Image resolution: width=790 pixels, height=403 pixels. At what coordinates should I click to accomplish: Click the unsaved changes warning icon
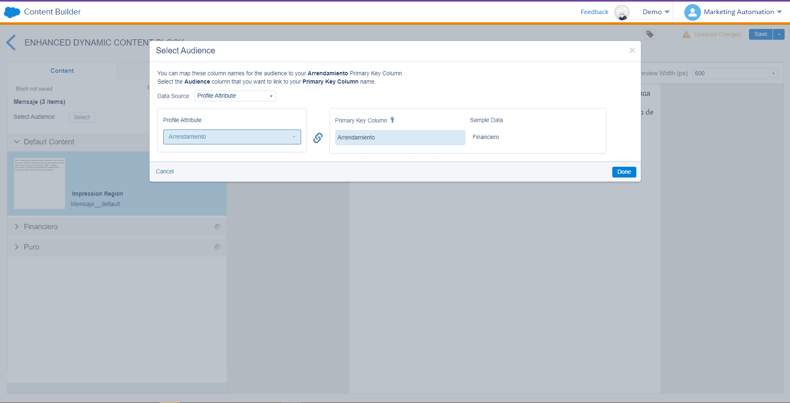coord(686,34)
